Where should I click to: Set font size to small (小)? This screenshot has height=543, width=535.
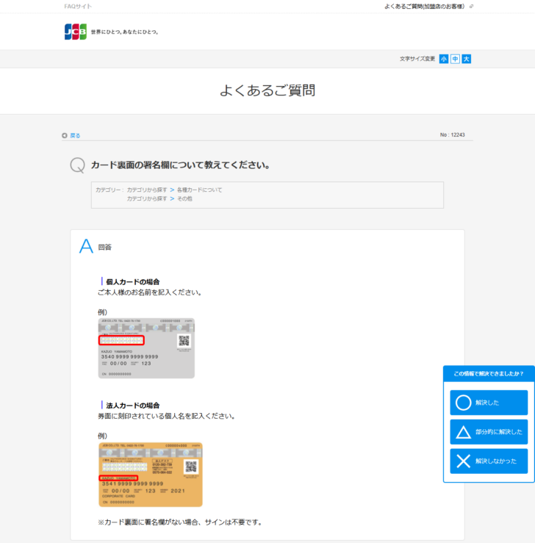[444, 59]
